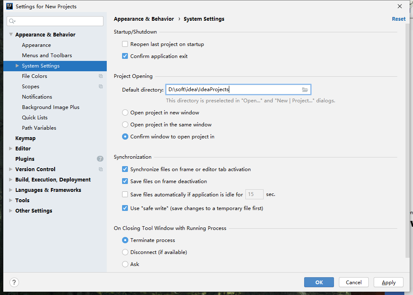The width and height of the screenshot is (413, 295).
Task: Open the Keymap settings page
Action: [x=25, y=138]
